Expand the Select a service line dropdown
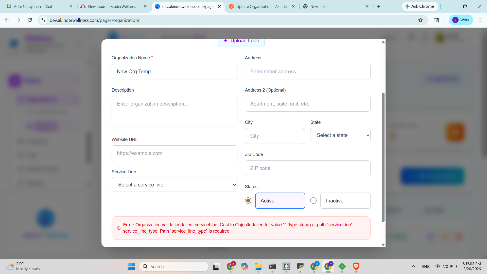Viewport: 487px width, 274px height. pos(174,185)
